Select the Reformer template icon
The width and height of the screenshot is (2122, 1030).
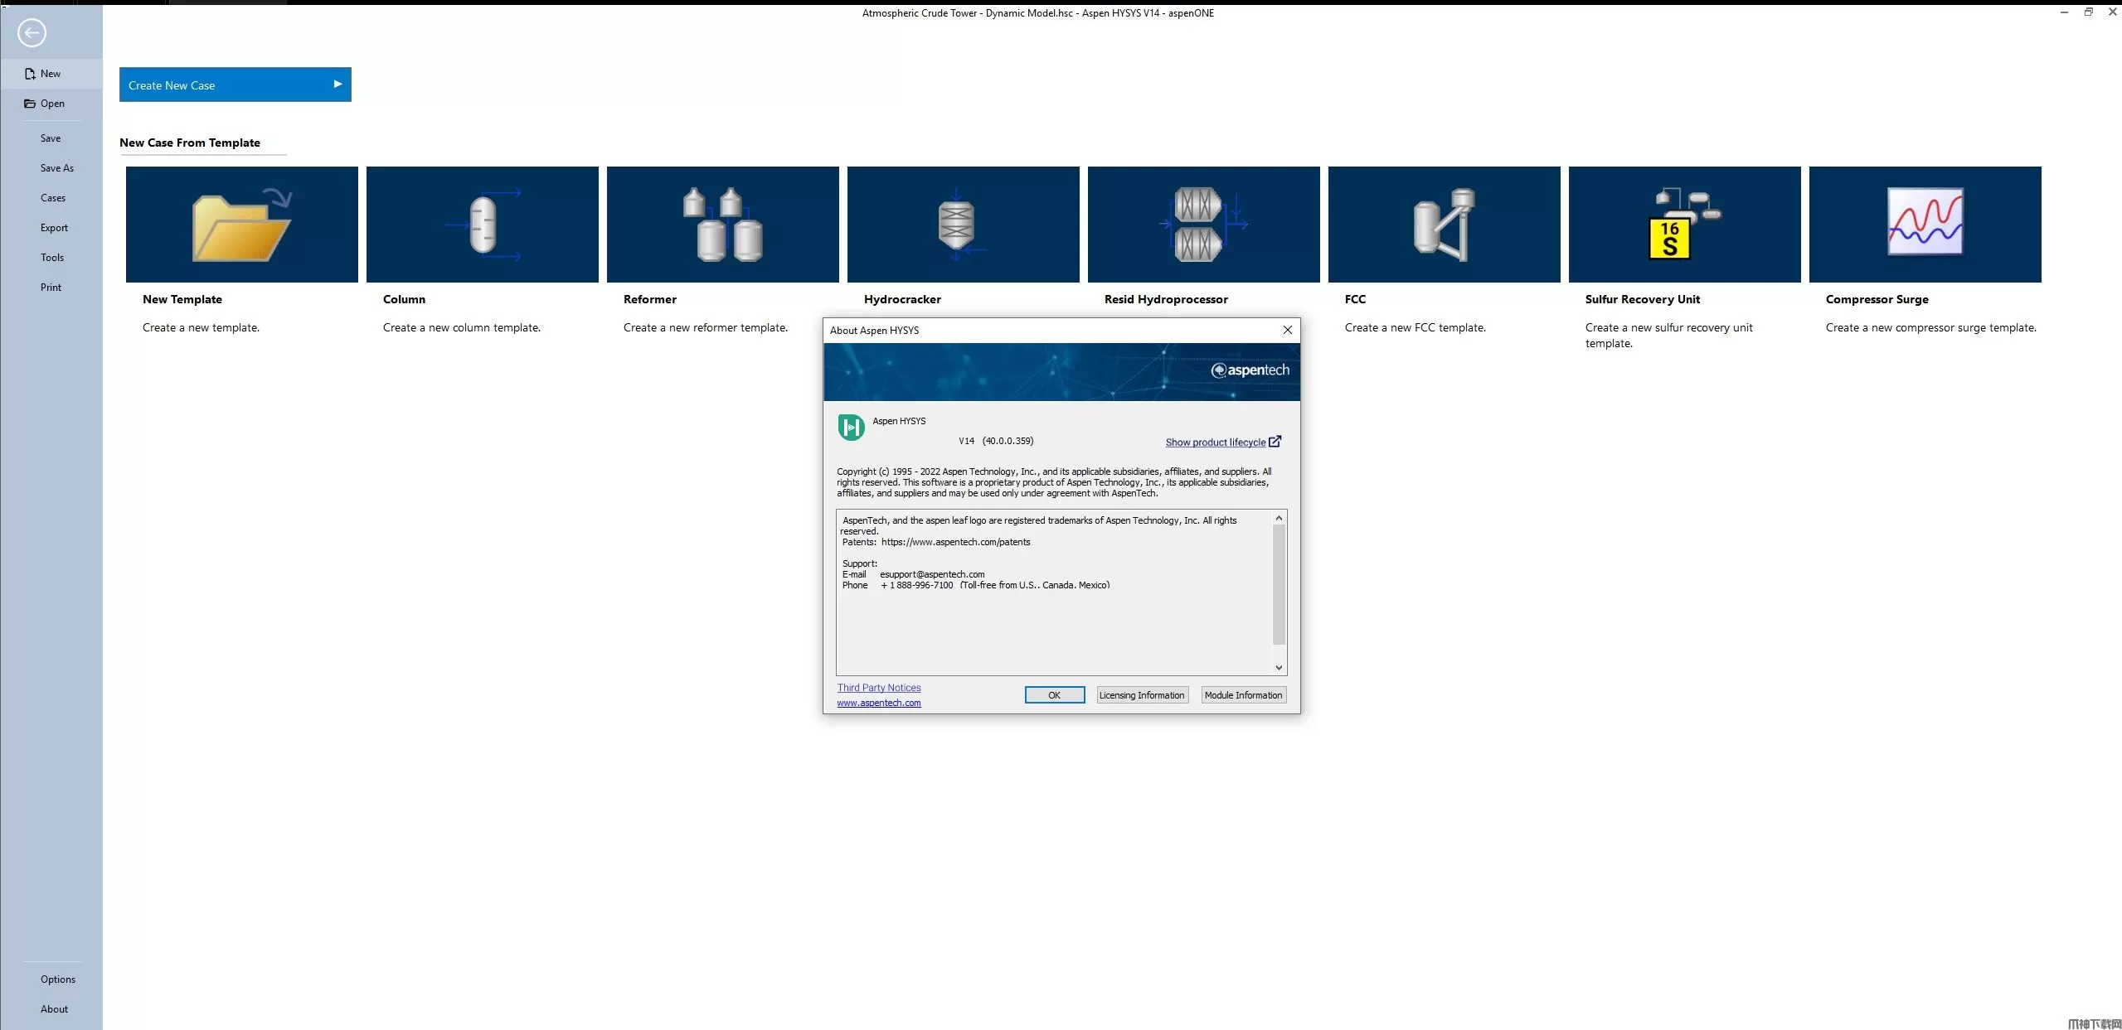(722, 225)
